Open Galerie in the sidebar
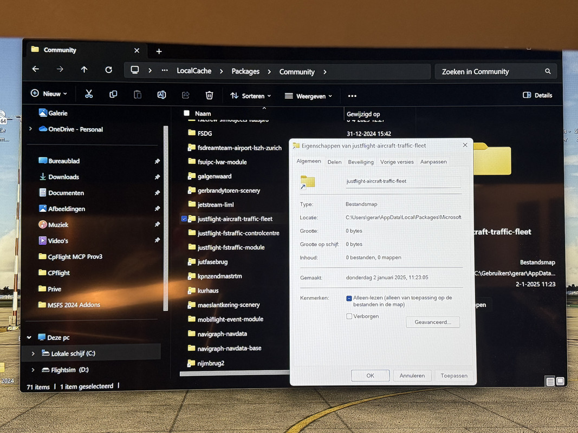 click(x=54, y=113)
